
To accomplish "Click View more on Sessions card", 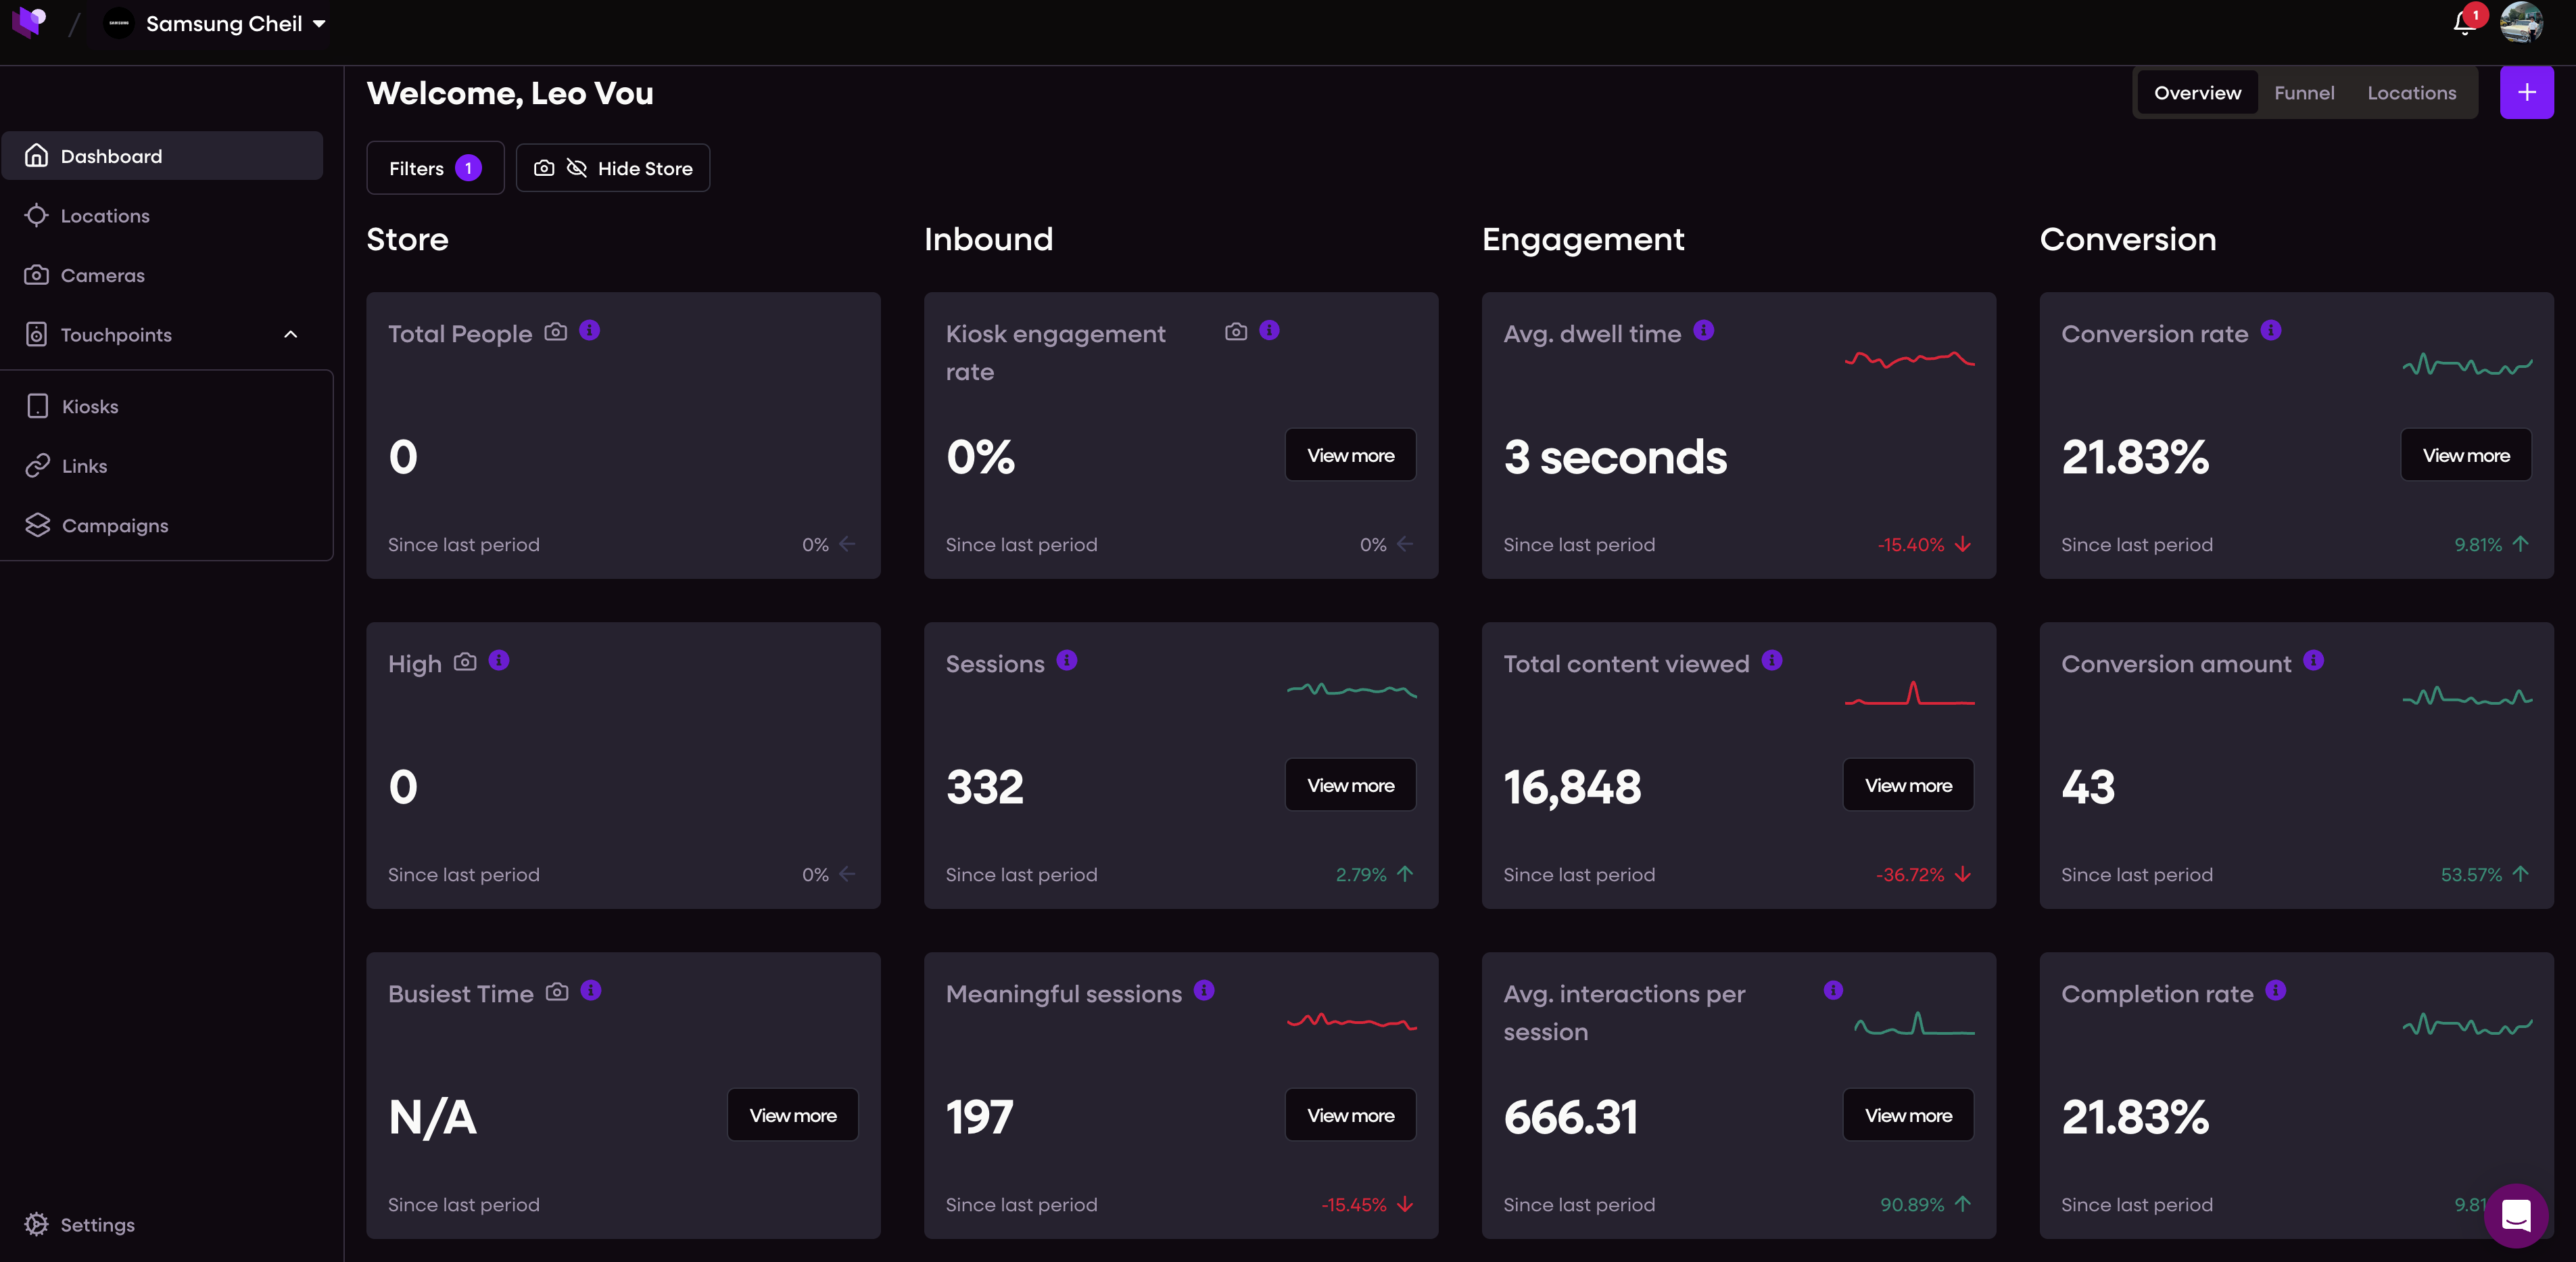I will [1350, 785].
